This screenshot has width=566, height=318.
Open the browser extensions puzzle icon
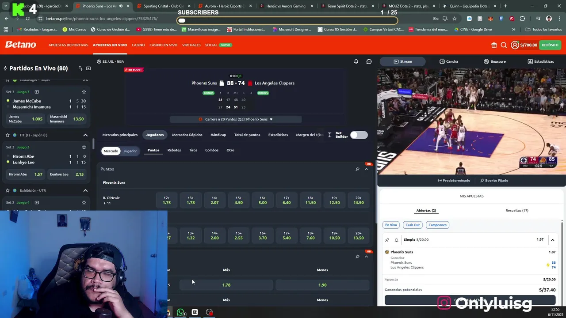click(523, 19)
